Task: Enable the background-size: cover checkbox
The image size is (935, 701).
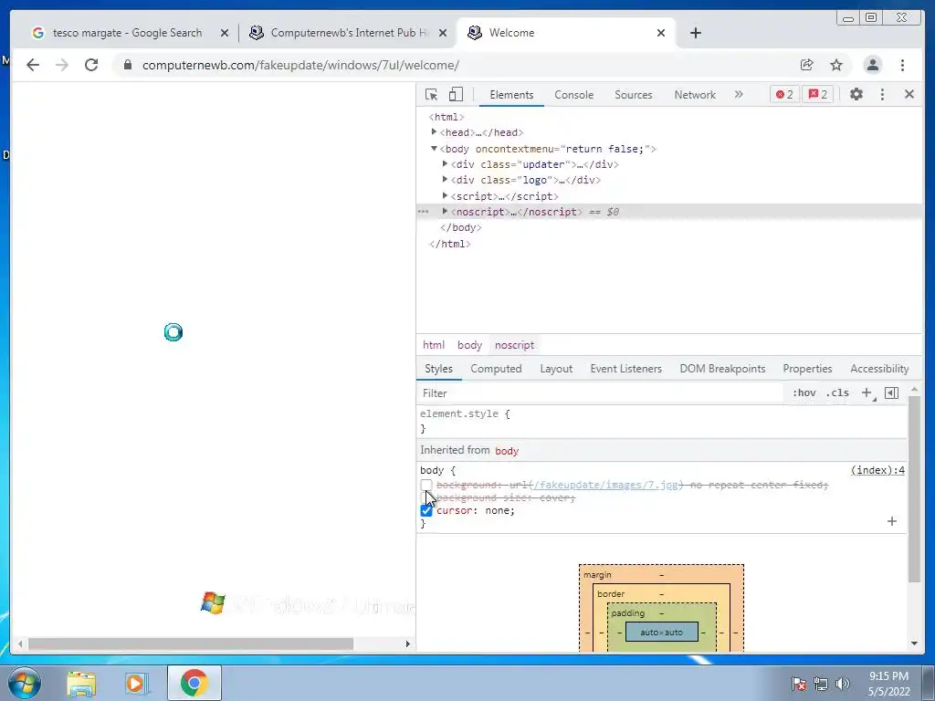Action: click(x=425, y=497)
